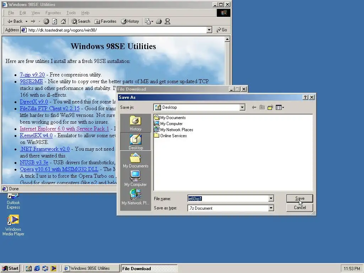The height and width of the screenshot is (273, 364).
Task: Click the Forward arrow in IE toolbar
Action: 33,21
